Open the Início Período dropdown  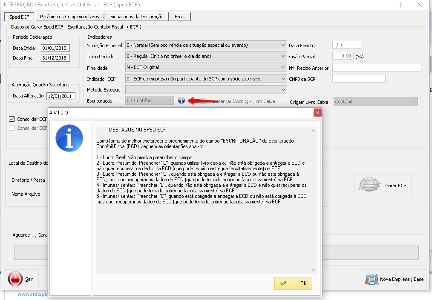tap(283, 56)
